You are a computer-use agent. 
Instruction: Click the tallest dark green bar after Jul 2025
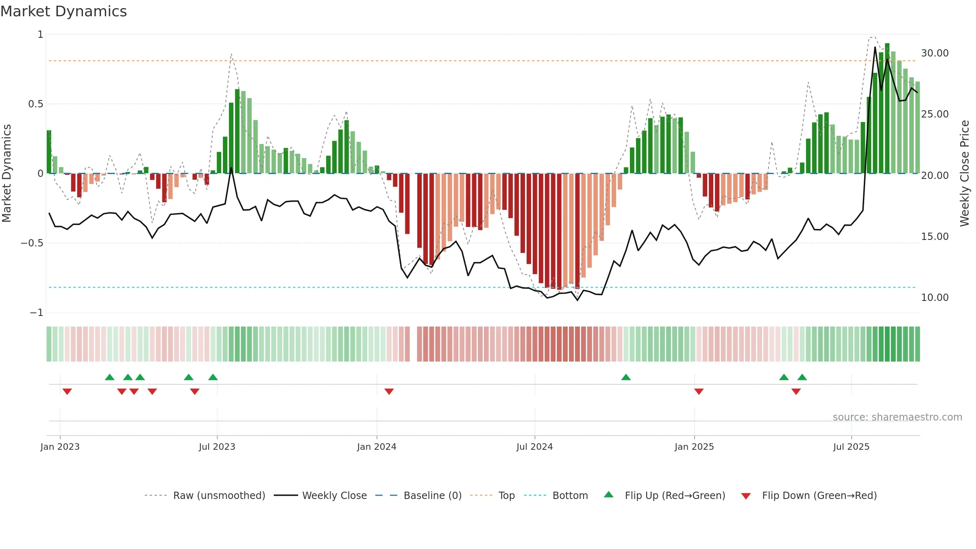(x=887, y=108)
